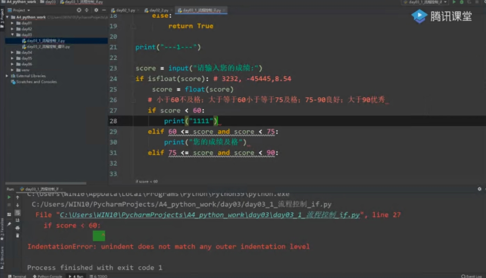Click the Project panel horizontal scrollbar
486x278 pixels.
45,183
